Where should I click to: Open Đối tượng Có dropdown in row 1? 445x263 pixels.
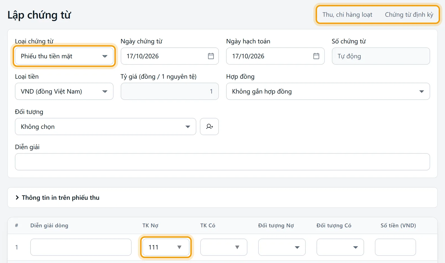point(340,247)
